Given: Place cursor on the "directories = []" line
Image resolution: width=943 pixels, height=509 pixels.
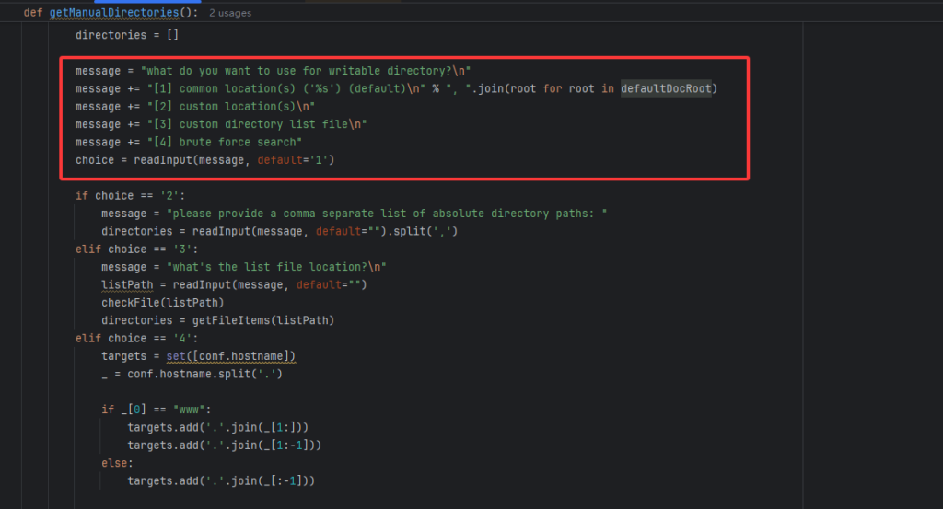Looking at the screenshot, I should point(127,35).
